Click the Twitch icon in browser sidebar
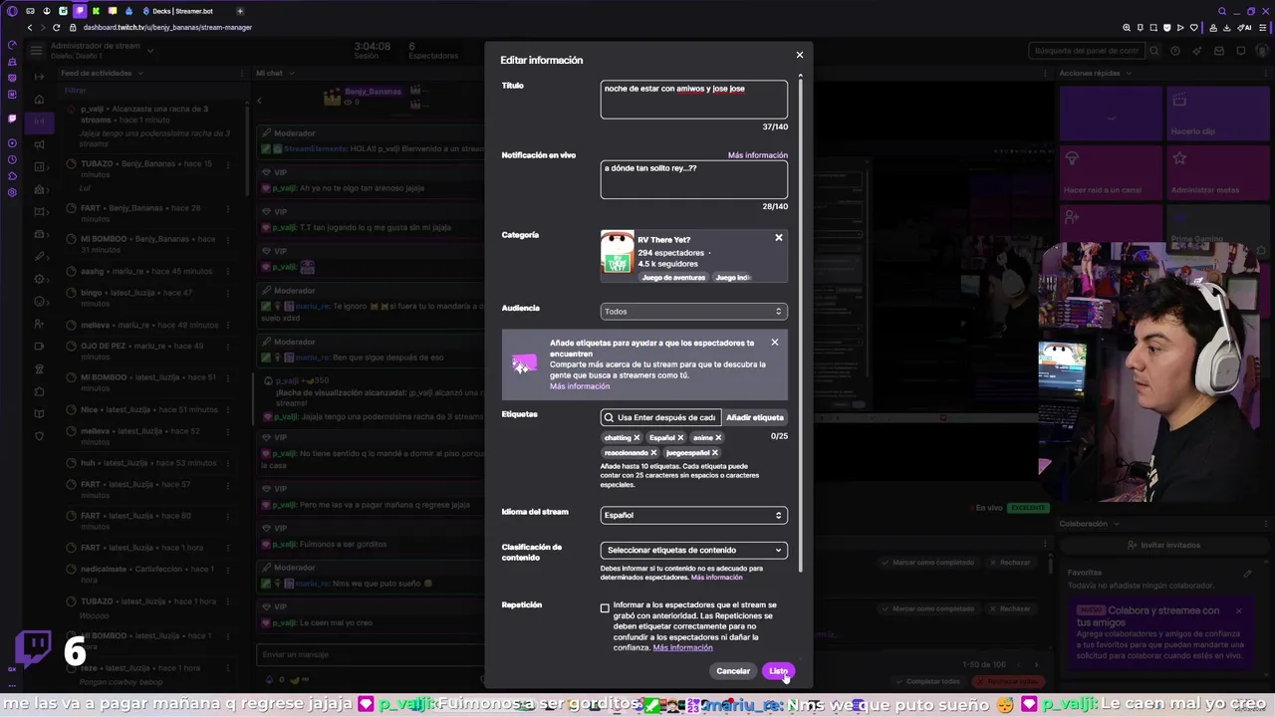 pyautogui.click(x=12, y=119)
